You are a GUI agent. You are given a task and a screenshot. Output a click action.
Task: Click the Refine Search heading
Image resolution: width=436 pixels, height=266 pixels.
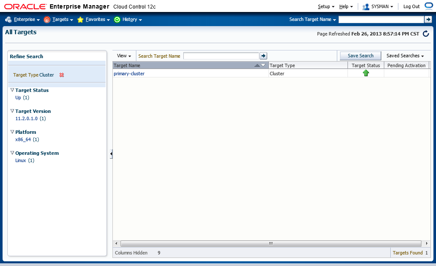27,56
